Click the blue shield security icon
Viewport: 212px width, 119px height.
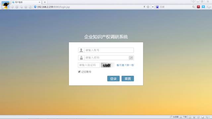pyautogui.click(x=35, y=7)
